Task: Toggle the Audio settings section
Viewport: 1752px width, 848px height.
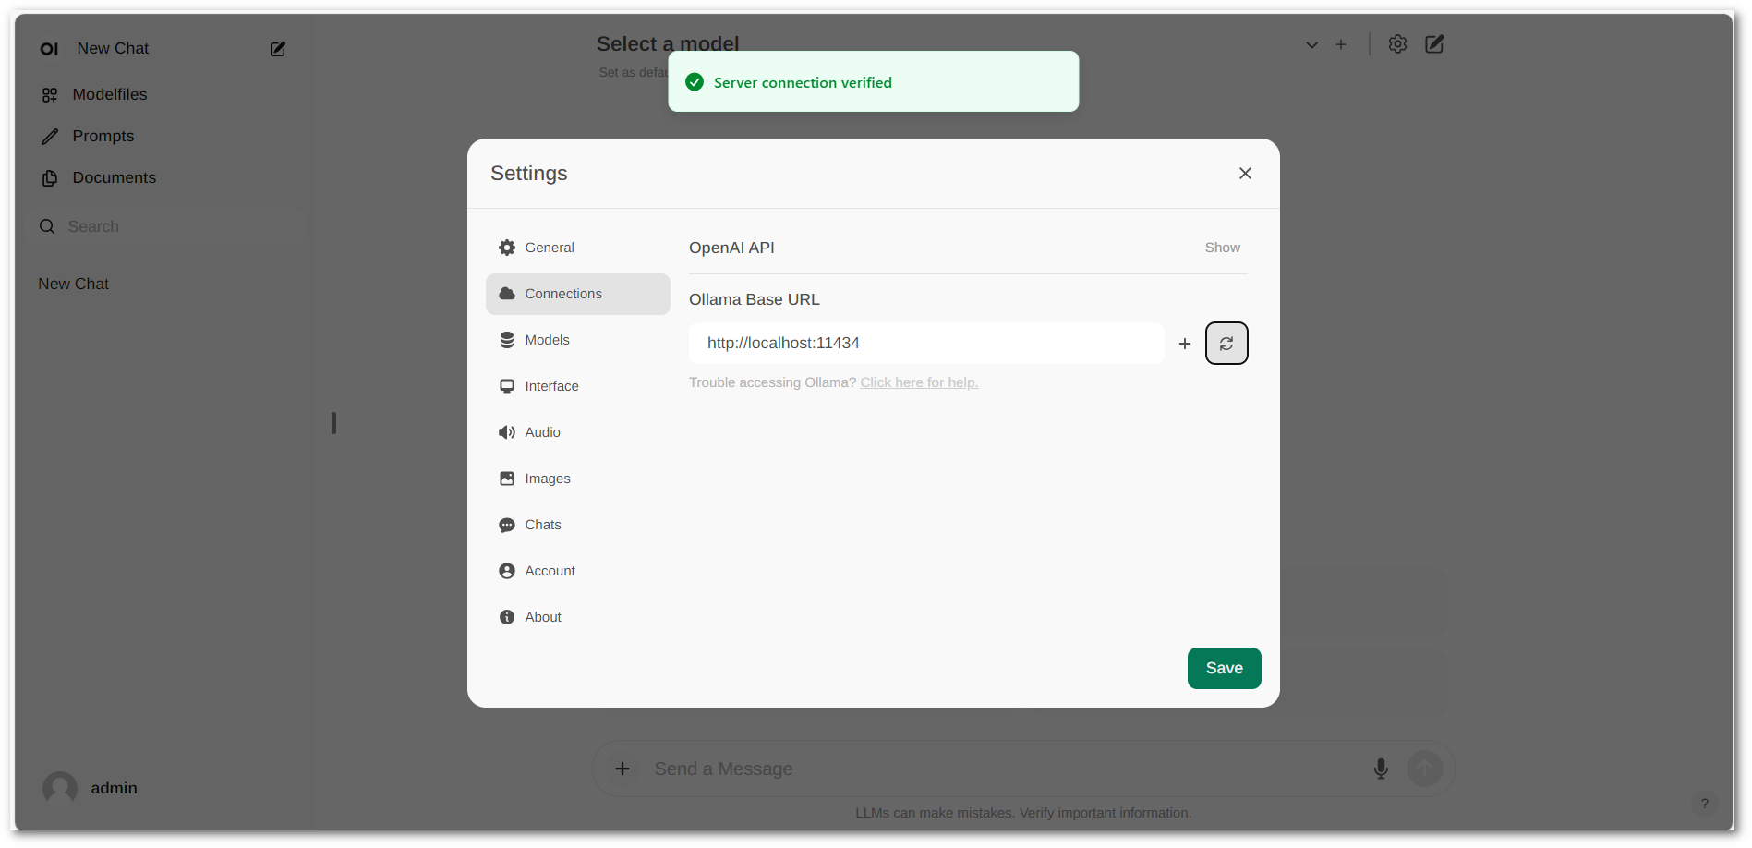Action: pos(542,431)
